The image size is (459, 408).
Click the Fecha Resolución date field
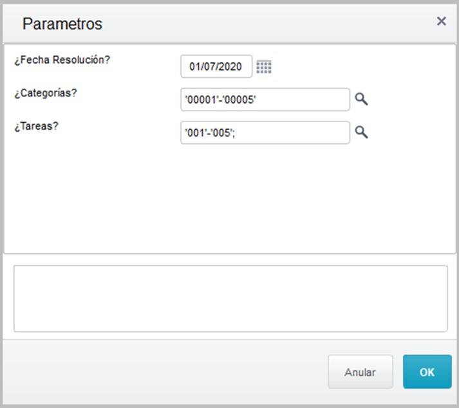(216, 66)
